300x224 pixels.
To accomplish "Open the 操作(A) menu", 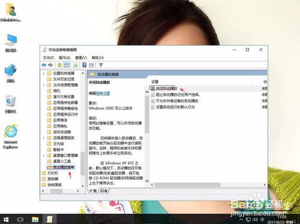I will click(64, 57).
